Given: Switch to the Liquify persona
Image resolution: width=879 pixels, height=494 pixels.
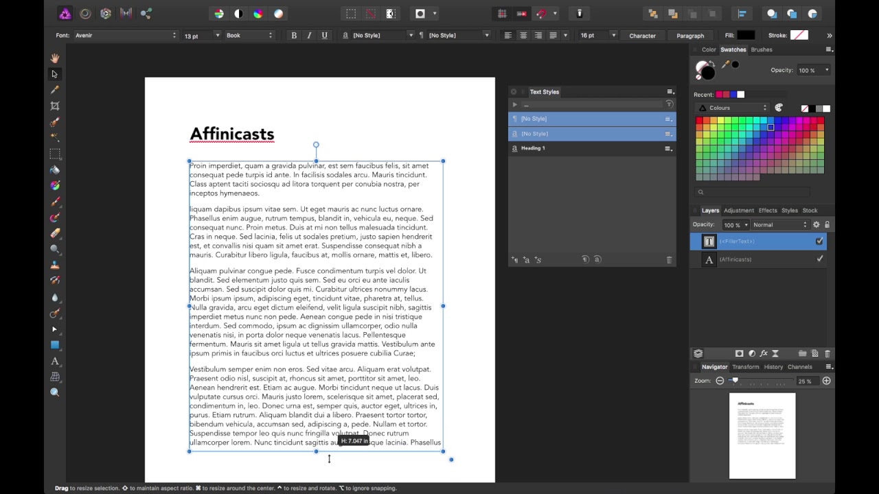Looking at the screenshot, I should (85, 13).
